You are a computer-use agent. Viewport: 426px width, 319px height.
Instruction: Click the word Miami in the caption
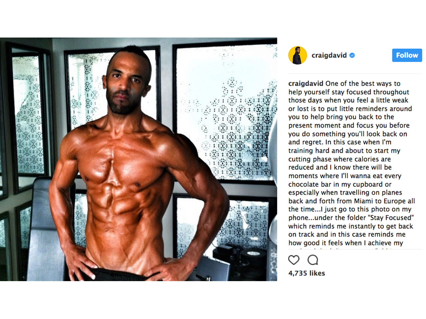[x=363, y=201]
